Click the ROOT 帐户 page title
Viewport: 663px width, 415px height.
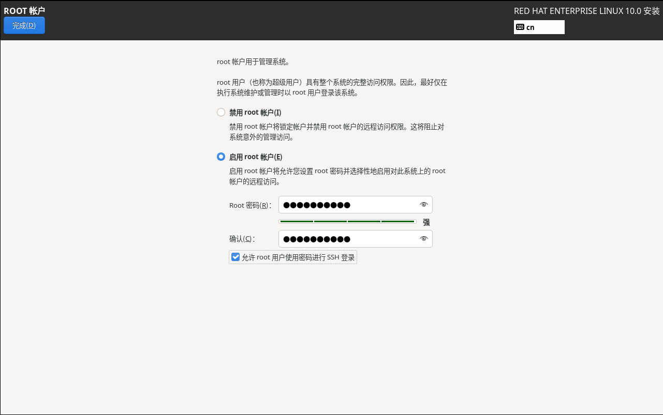24,11
